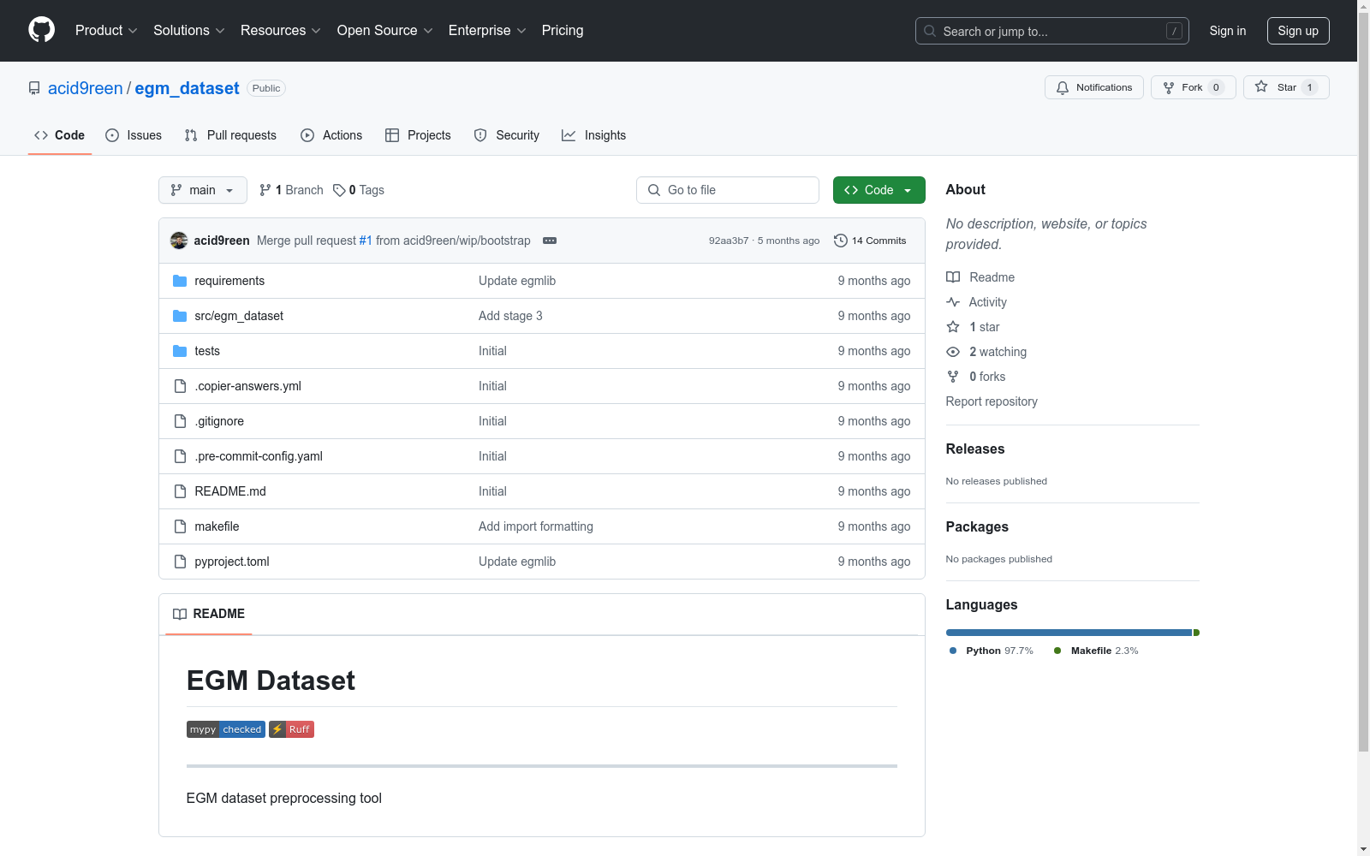
Task: Open 'Add stage 3' commit message
Action: 510,316
